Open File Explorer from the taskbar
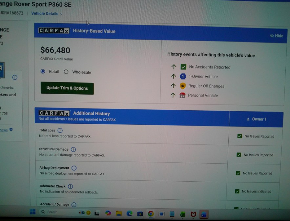 pyautogui.click(x=119, y=213)
